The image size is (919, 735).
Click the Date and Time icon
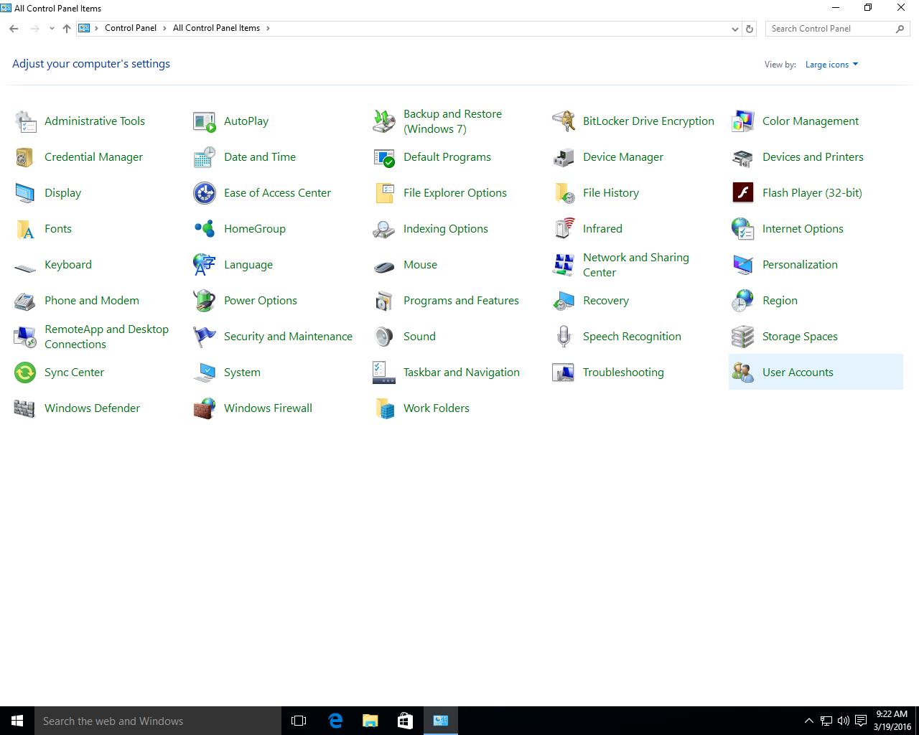tap(205, 157)
